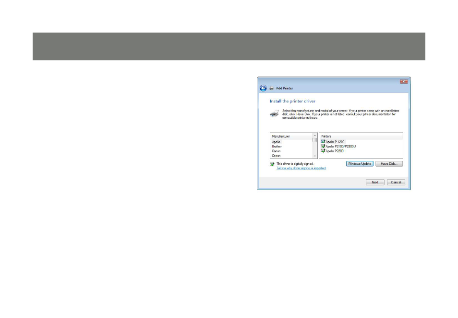Click the digitally signed certificate icon
458x318 pixels.
(272, 164)
